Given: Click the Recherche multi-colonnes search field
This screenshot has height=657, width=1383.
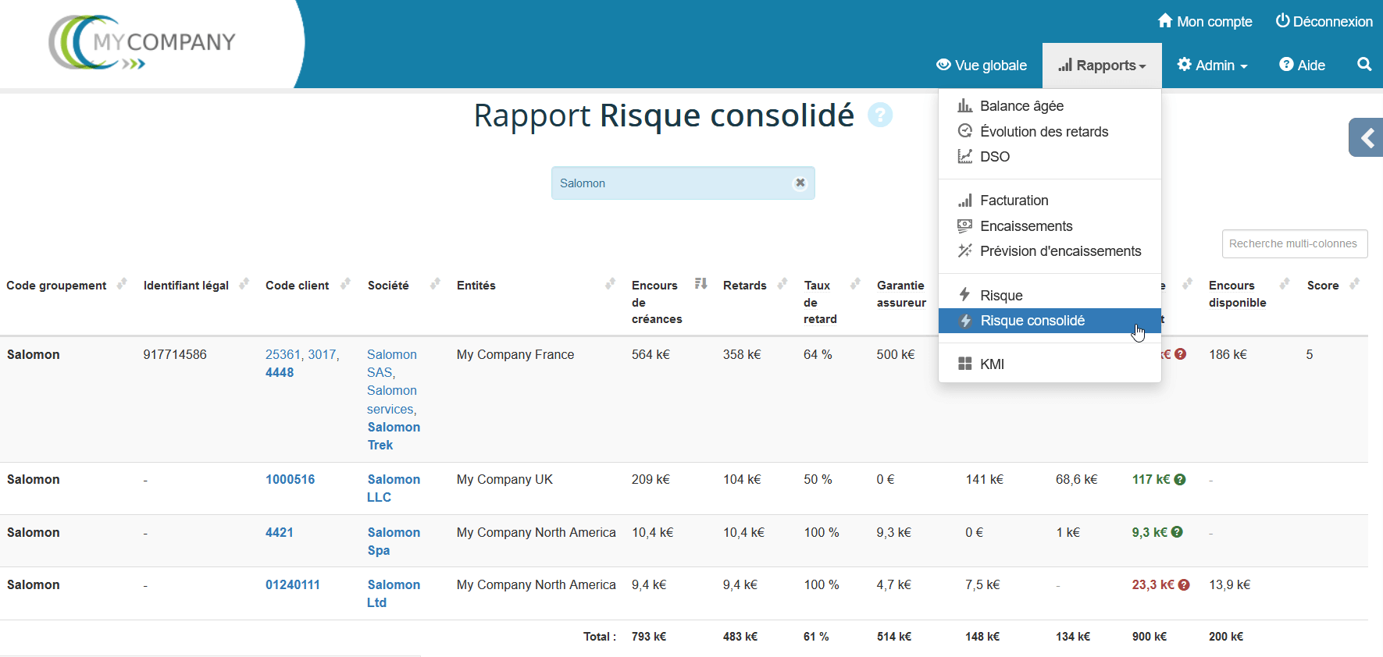Looking at the screenshot, I should (1294, 243).
